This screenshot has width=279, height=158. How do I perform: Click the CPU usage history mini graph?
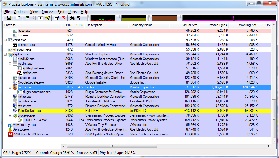point(103,18)
